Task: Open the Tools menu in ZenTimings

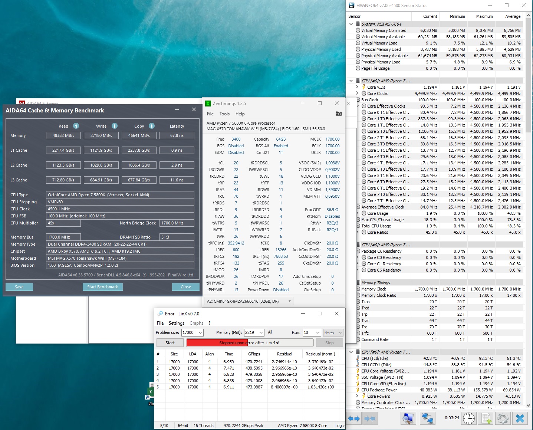Action: [x=224, y=114]
